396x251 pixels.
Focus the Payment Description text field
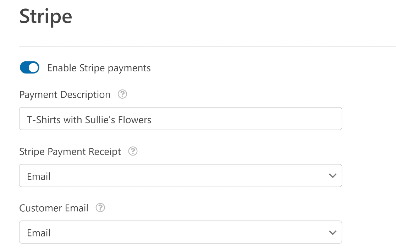click(x=181, y=119)
